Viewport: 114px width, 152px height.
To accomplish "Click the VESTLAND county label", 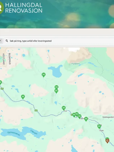I will (4, 59).
